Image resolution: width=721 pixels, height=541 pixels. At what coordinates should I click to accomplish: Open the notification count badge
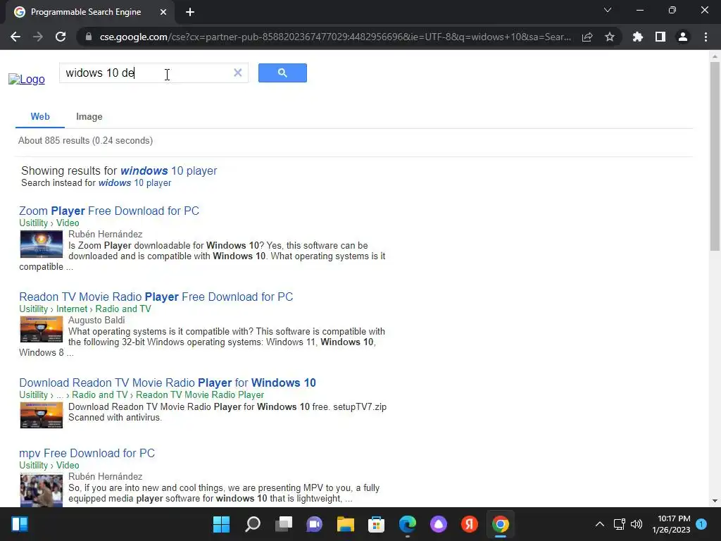(701, 524)
